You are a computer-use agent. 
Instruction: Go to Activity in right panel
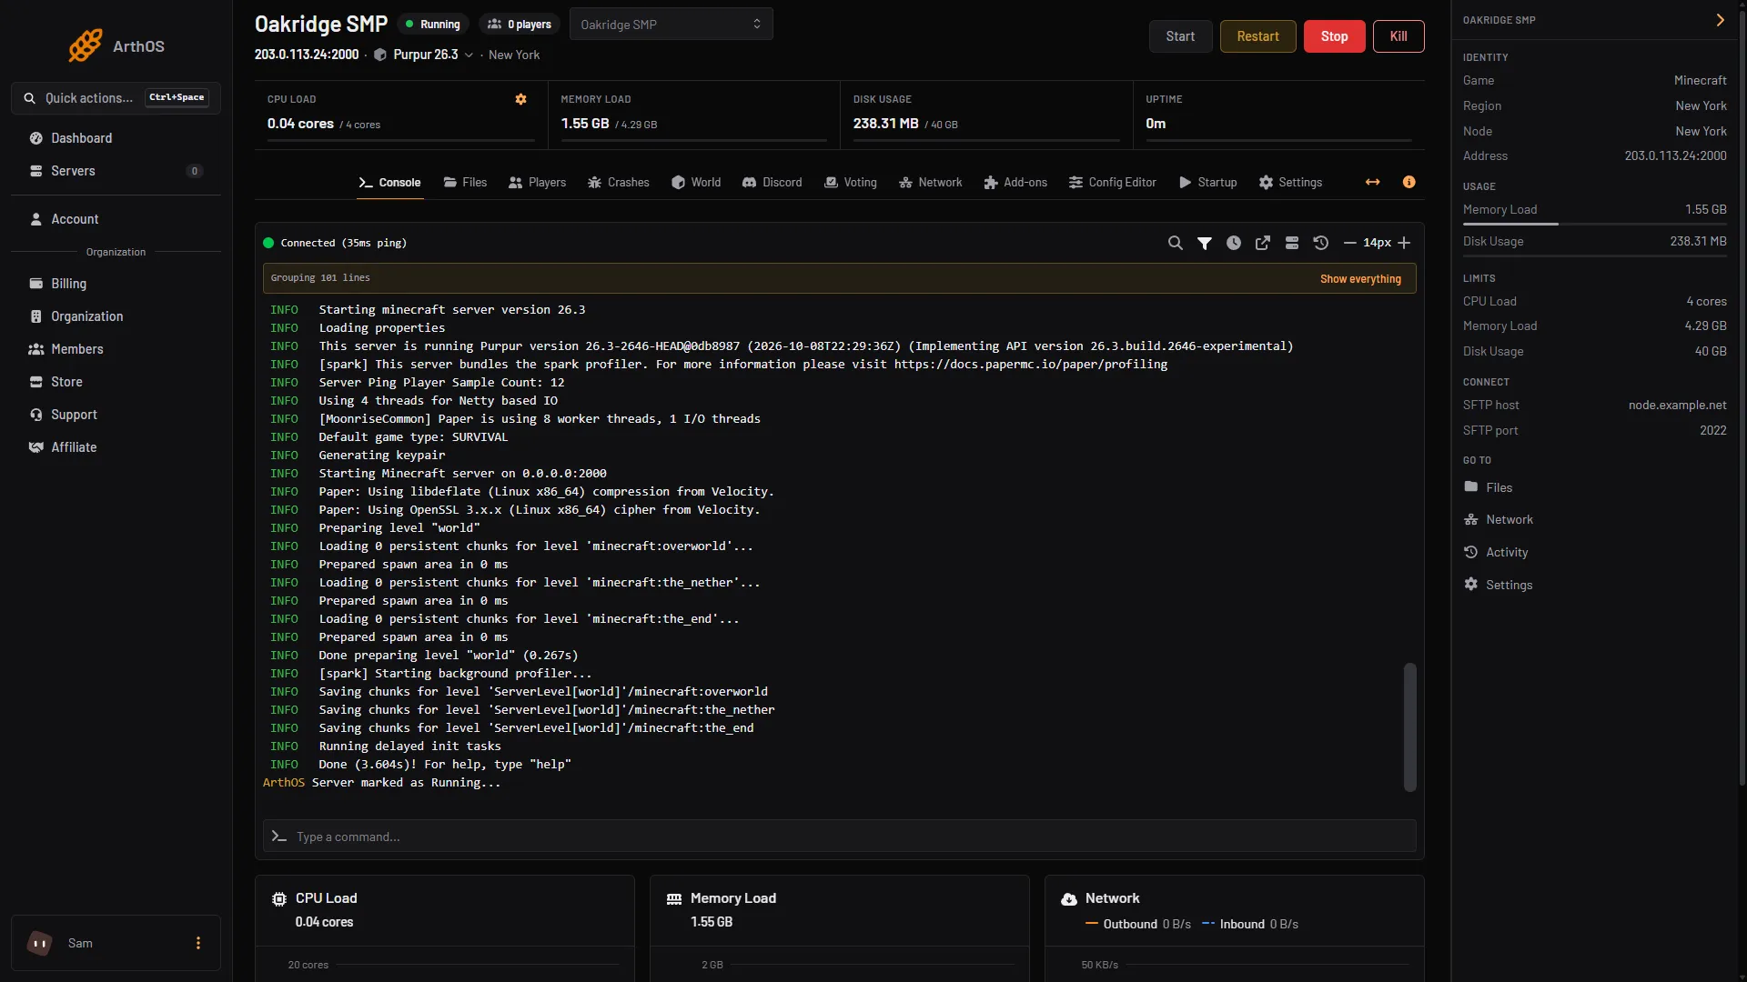click(1496, 552)
